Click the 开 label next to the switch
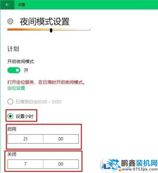158x173 pixels. pyautogui.click(x=26, y=70)
